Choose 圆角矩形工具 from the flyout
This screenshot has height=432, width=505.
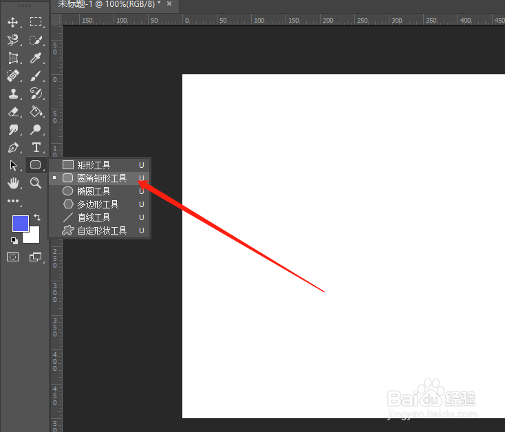click(100, 178)
